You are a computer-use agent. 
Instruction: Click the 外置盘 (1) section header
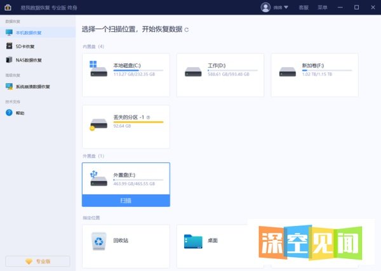93,156
